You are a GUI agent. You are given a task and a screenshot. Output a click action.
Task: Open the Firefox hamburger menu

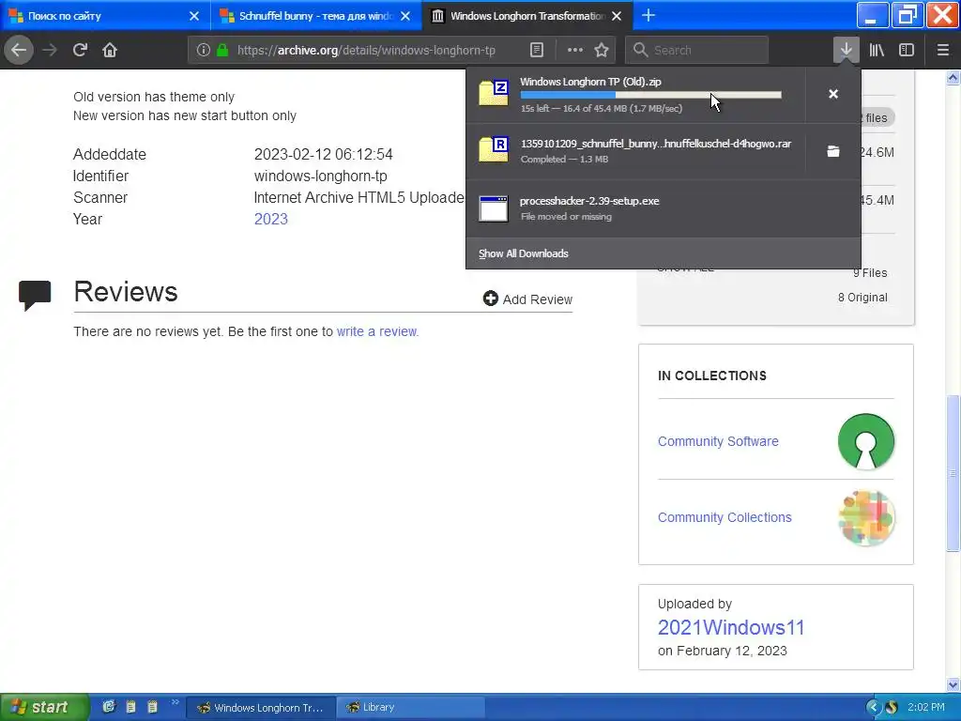[x=943, y=51]
